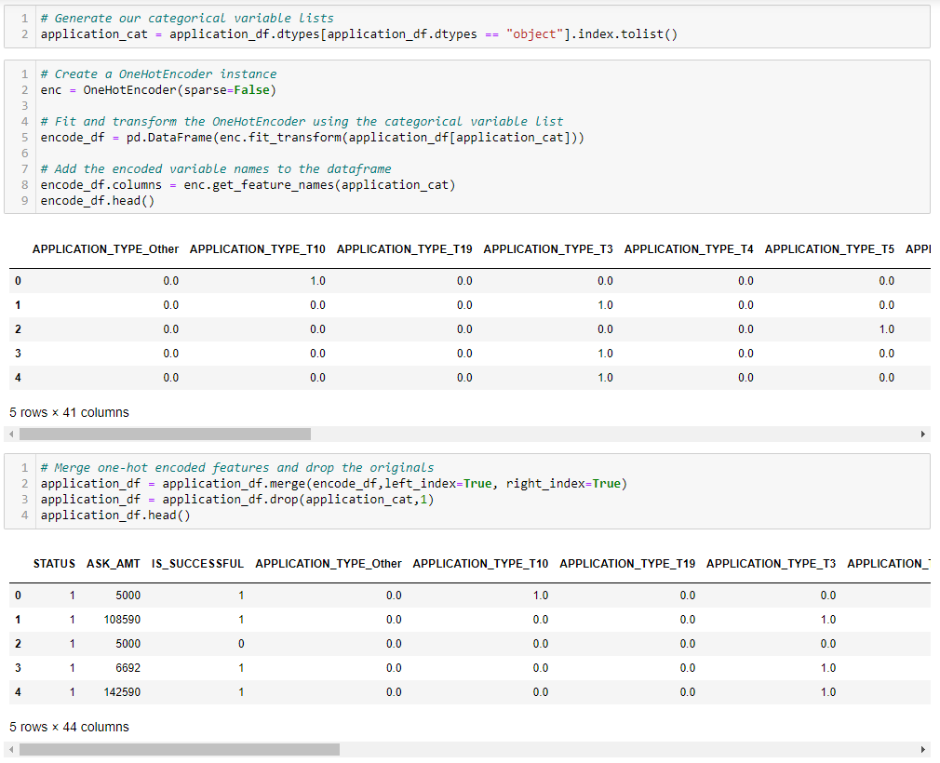
Task: Click the encode_df fit_transform code line
Action: [x=313, y=138]
